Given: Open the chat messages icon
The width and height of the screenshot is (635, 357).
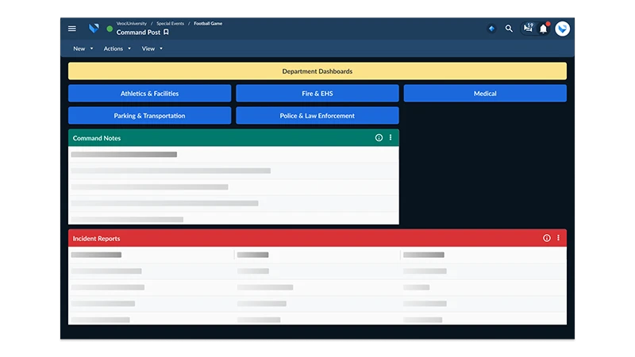Looking at the screenshot, I should (528, 28).
